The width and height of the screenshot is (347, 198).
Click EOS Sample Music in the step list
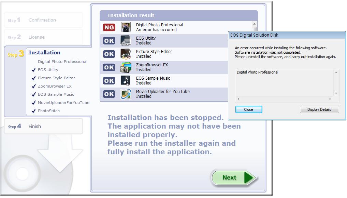tap(56, 94)
